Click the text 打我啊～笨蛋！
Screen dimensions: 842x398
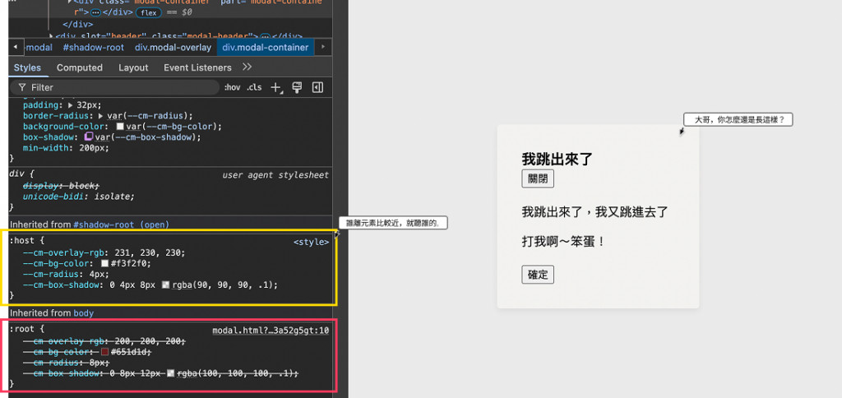click(564, 242)
